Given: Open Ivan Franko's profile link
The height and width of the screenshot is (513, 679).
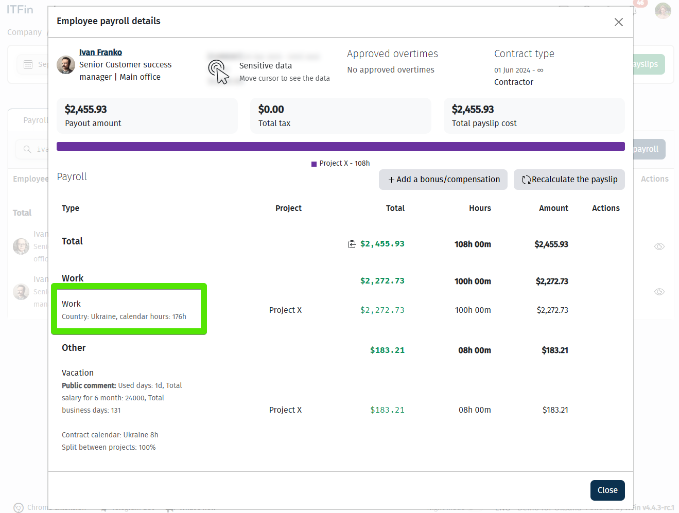Looking at the screenshot, I should 100,52.
